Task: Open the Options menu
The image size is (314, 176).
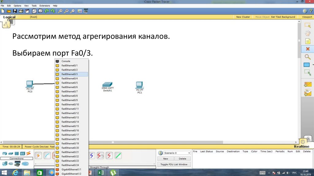Action: pyautogui.click(x=17, y=6)
